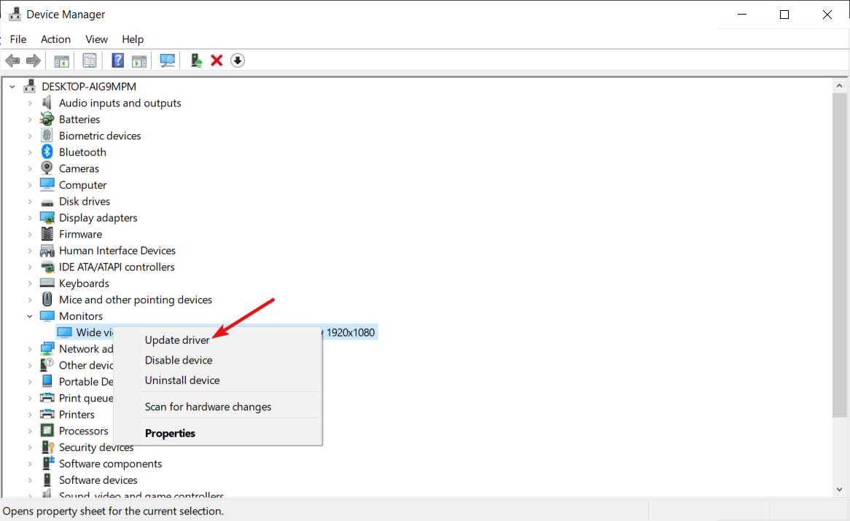The image size is (850, 521).
Task: Choose Properties from context menu
Action: 218,434
